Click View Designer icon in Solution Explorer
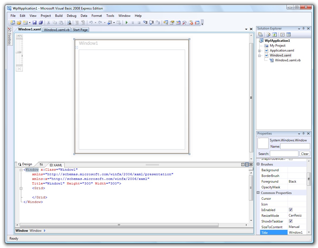The height and width of the screenshot is (248, 318). click(288, 35)
